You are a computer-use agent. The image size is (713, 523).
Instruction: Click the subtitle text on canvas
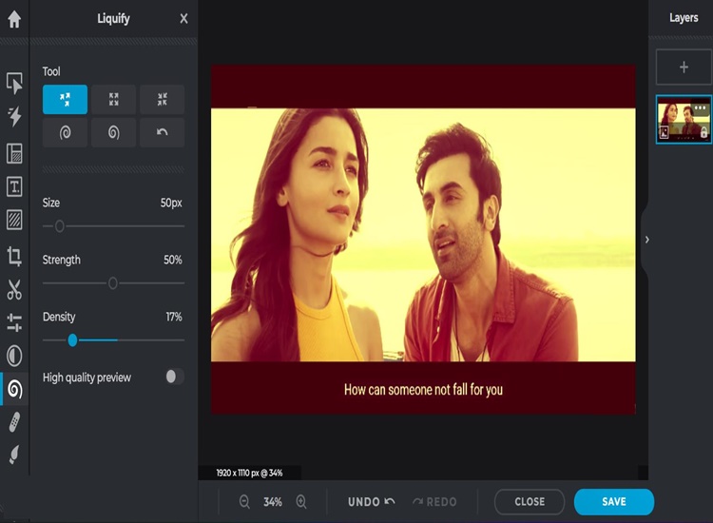click(x=423, y=390)
